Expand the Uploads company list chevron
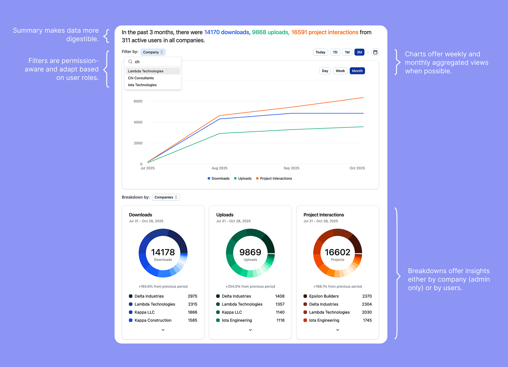The image size is (508, 367). tap(250, 330)
